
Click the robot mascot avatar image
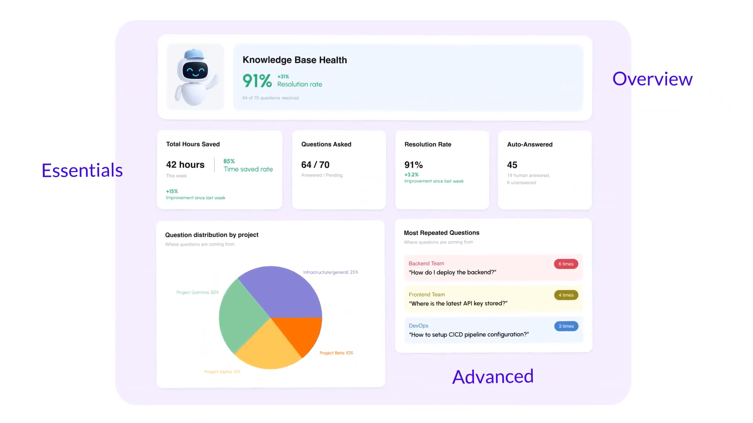tap(195, 77)
